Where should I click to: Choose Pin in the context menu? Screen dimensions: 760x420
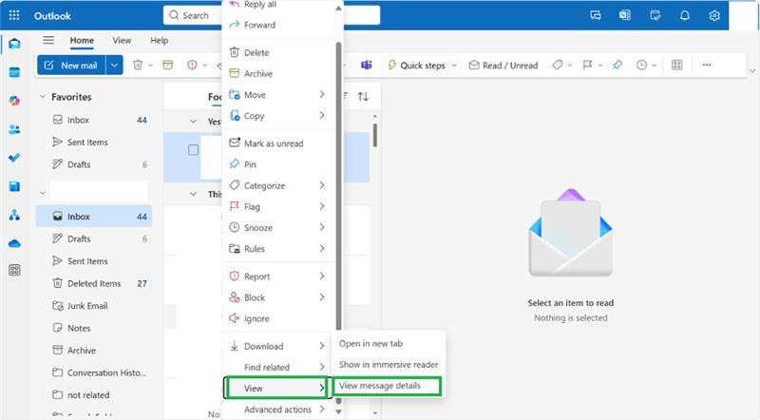click(x=277, y=164)
